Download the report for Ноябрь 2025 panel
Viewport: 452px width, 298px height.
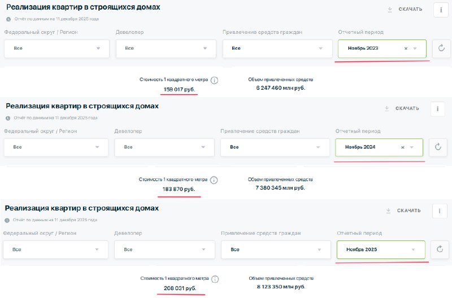coord(403,211)
